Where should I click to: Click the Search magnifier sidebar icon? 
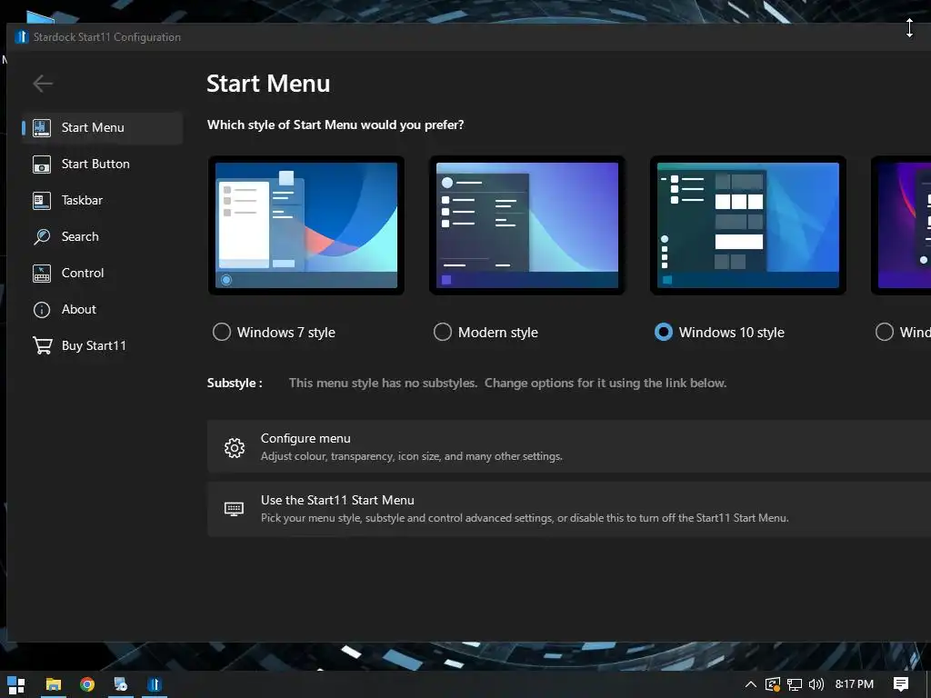[42, 237]
